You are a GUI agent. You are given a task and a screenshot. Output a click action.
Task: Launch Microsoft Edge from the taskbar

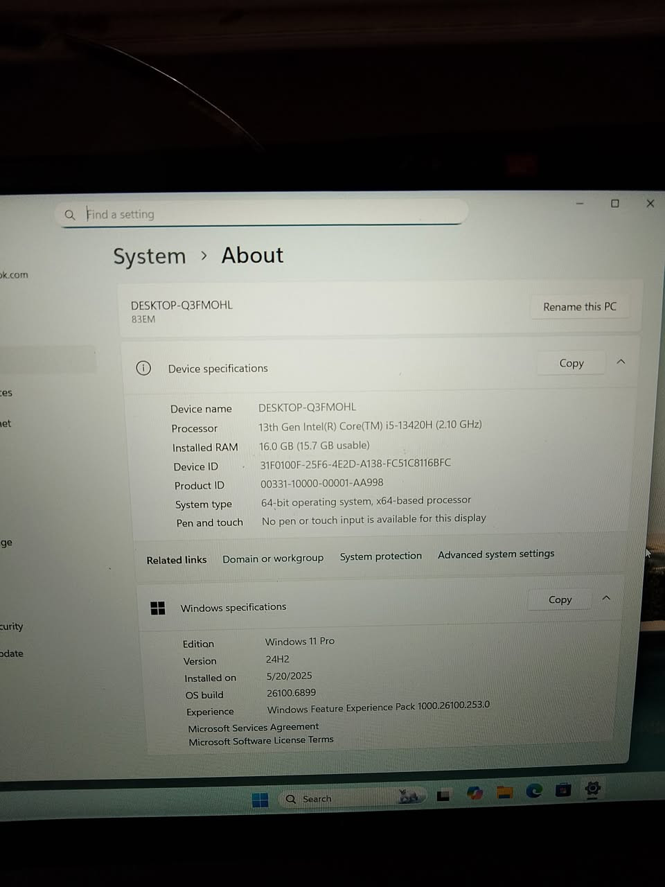click(534, 790)
